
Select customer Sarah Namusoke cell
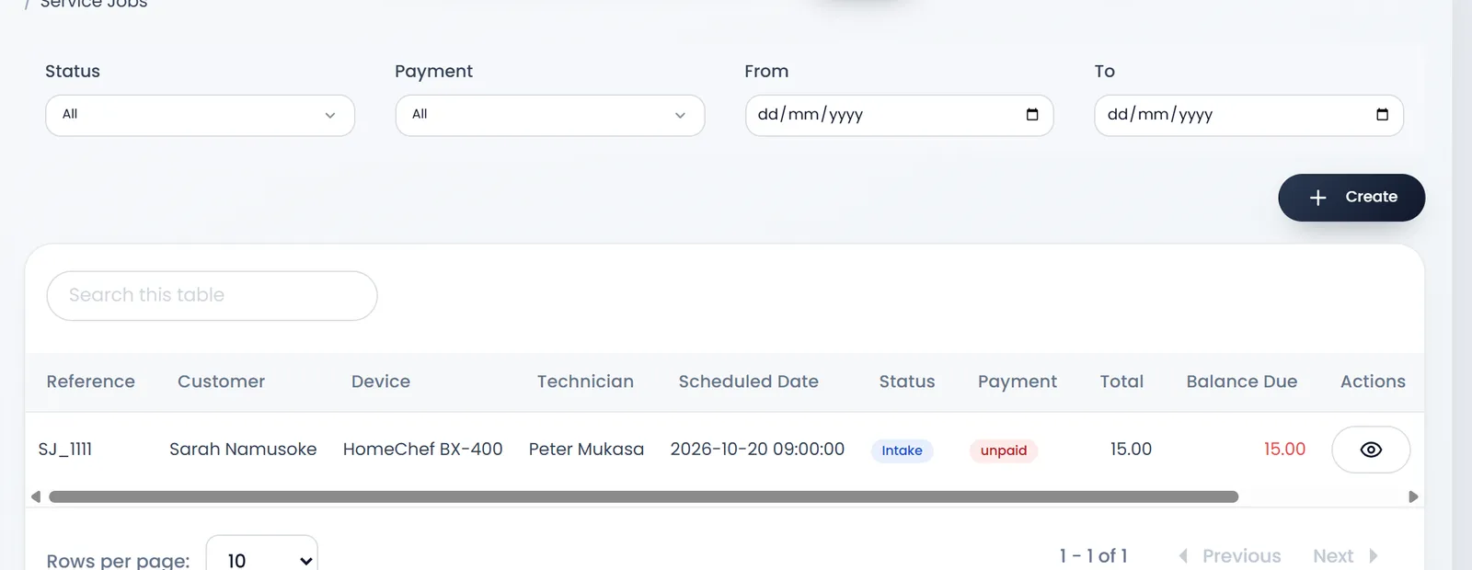click(243, 450)
